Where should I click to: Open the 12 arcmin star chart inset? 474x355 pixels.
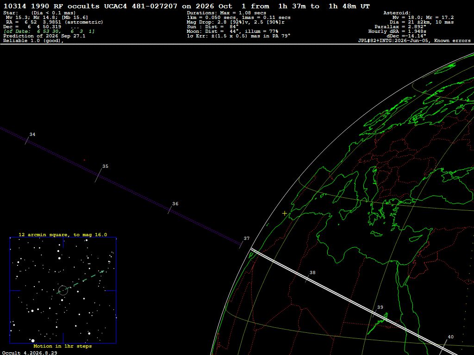pyautogui.click(x=63, y=290)
